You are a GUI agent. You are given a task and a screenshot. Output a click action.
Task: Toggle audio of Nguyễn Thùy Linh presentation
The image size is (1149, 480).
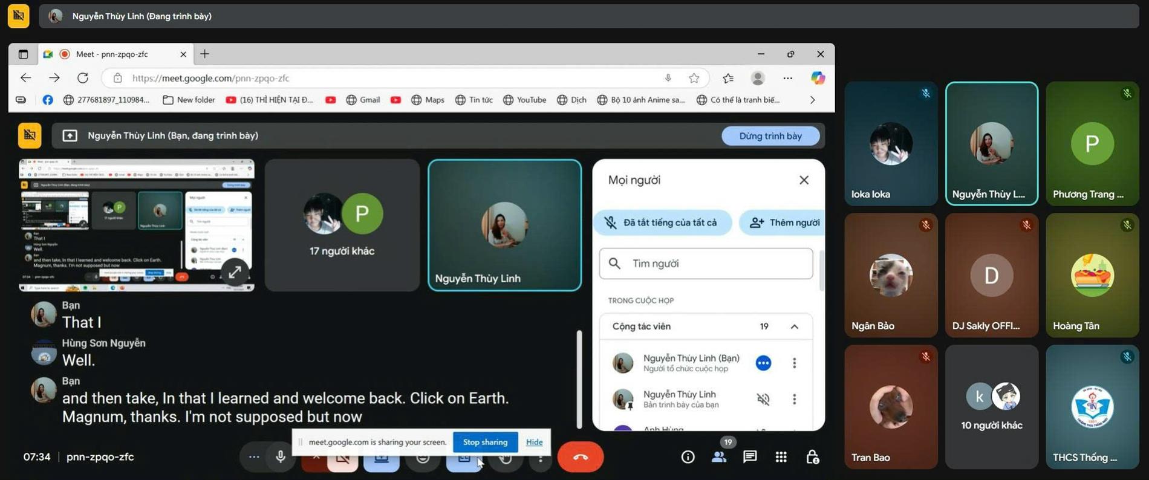coord(763,399)
